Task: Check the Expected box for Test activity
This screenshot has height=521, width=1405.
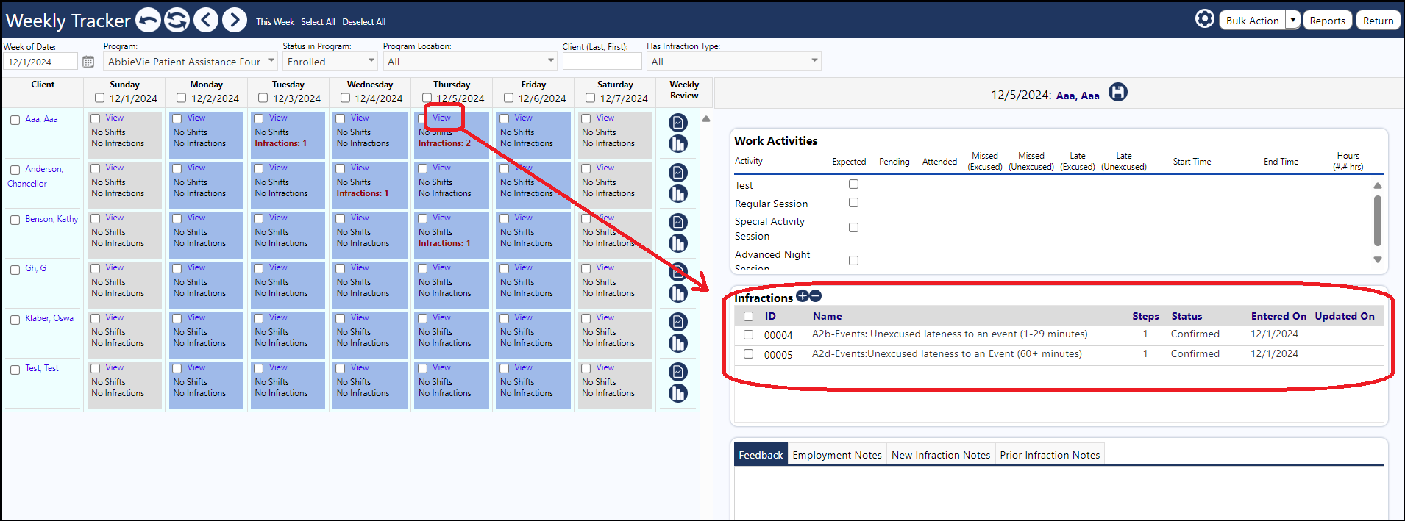Action: pyautogui.click(x=853, y=184)
